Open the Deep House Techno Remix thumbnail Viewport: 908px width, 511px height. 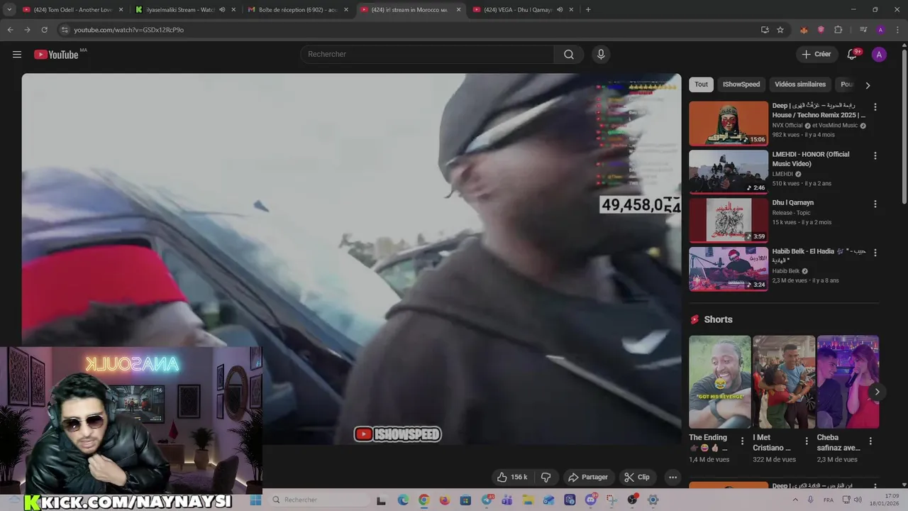coord(729,123)
